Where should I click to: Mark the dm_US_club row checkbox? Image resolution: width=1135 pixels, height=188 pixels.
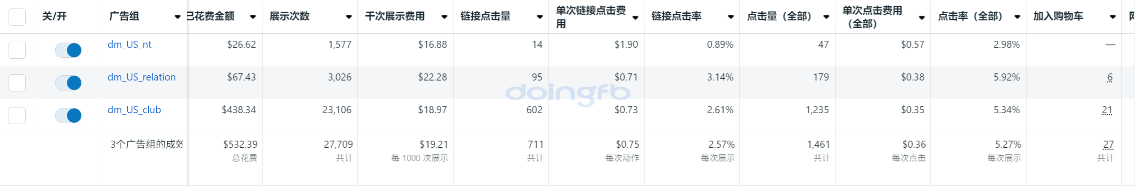click(x=17, y=115)
